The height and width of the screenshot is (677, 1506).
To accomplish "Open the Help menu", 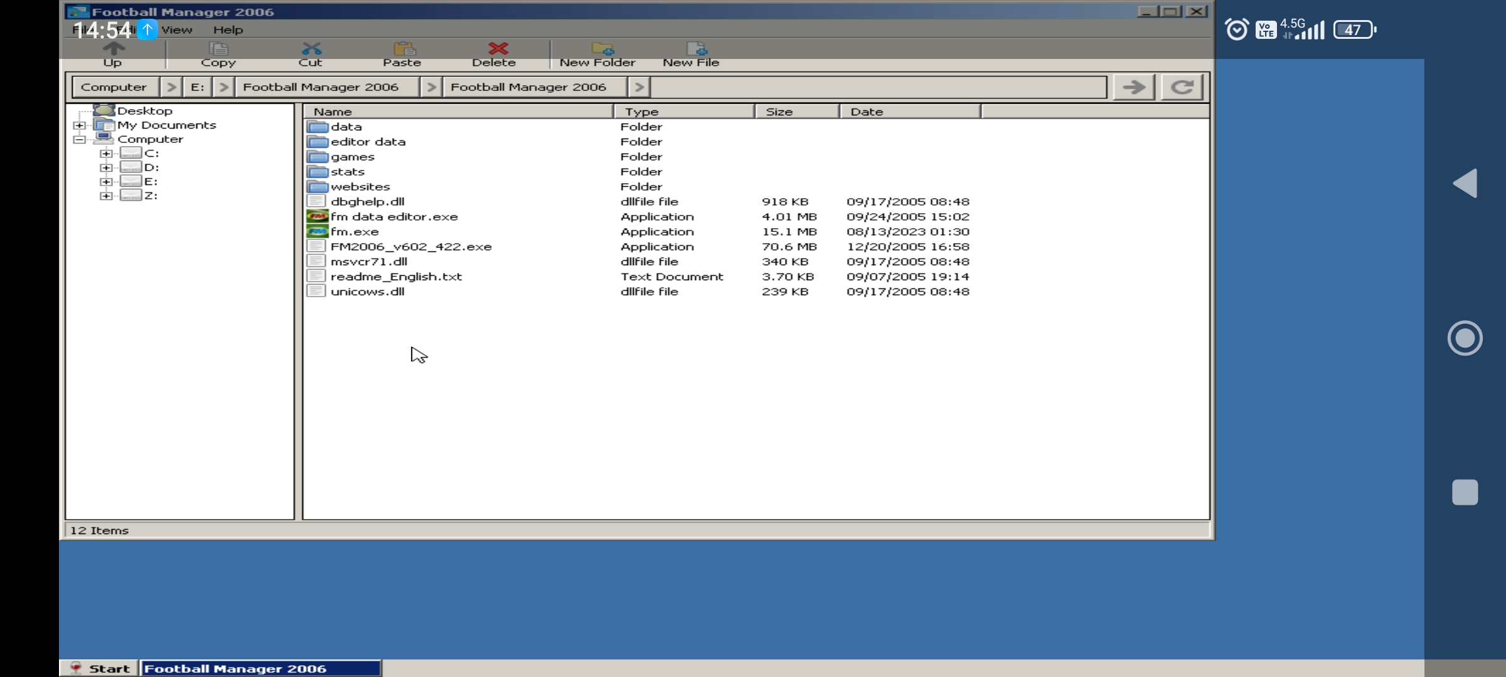I will pyautogui.click(x=228, y=29).
